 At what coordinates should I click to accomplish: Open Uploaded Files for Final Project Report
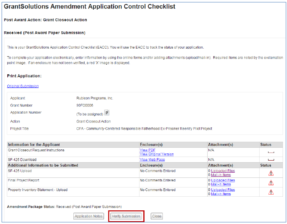(x=223, y=180)
